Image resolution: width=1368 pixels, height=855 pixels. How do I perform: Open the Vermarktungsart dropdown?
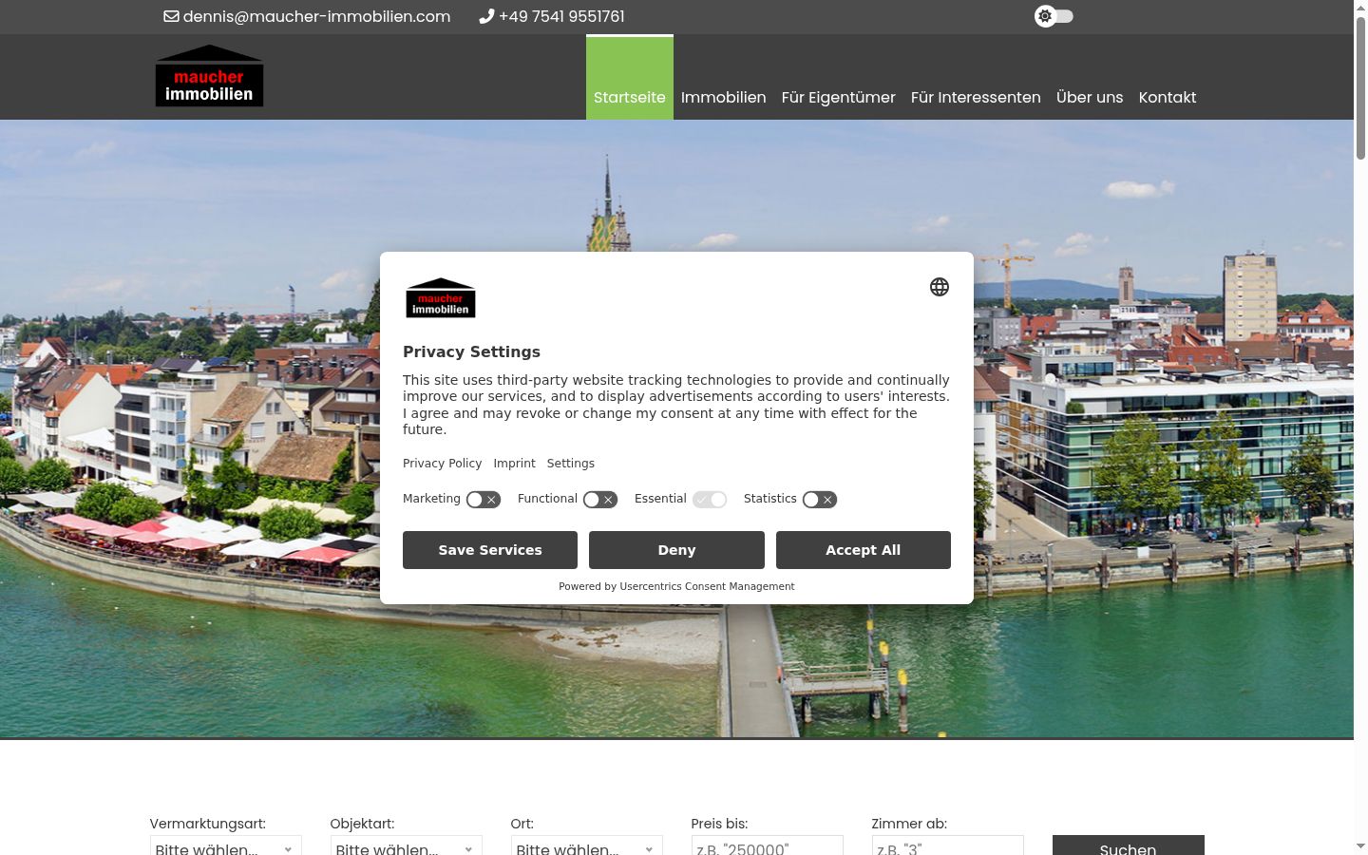click(225, 845)
